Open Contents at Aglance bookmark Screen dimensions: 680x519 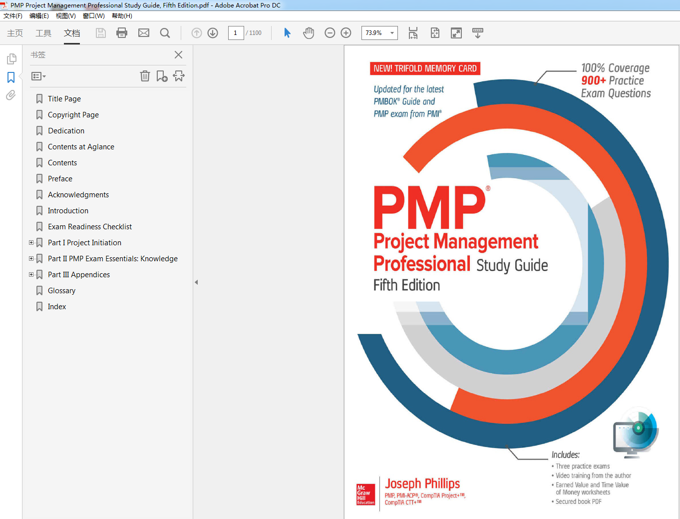81,147
